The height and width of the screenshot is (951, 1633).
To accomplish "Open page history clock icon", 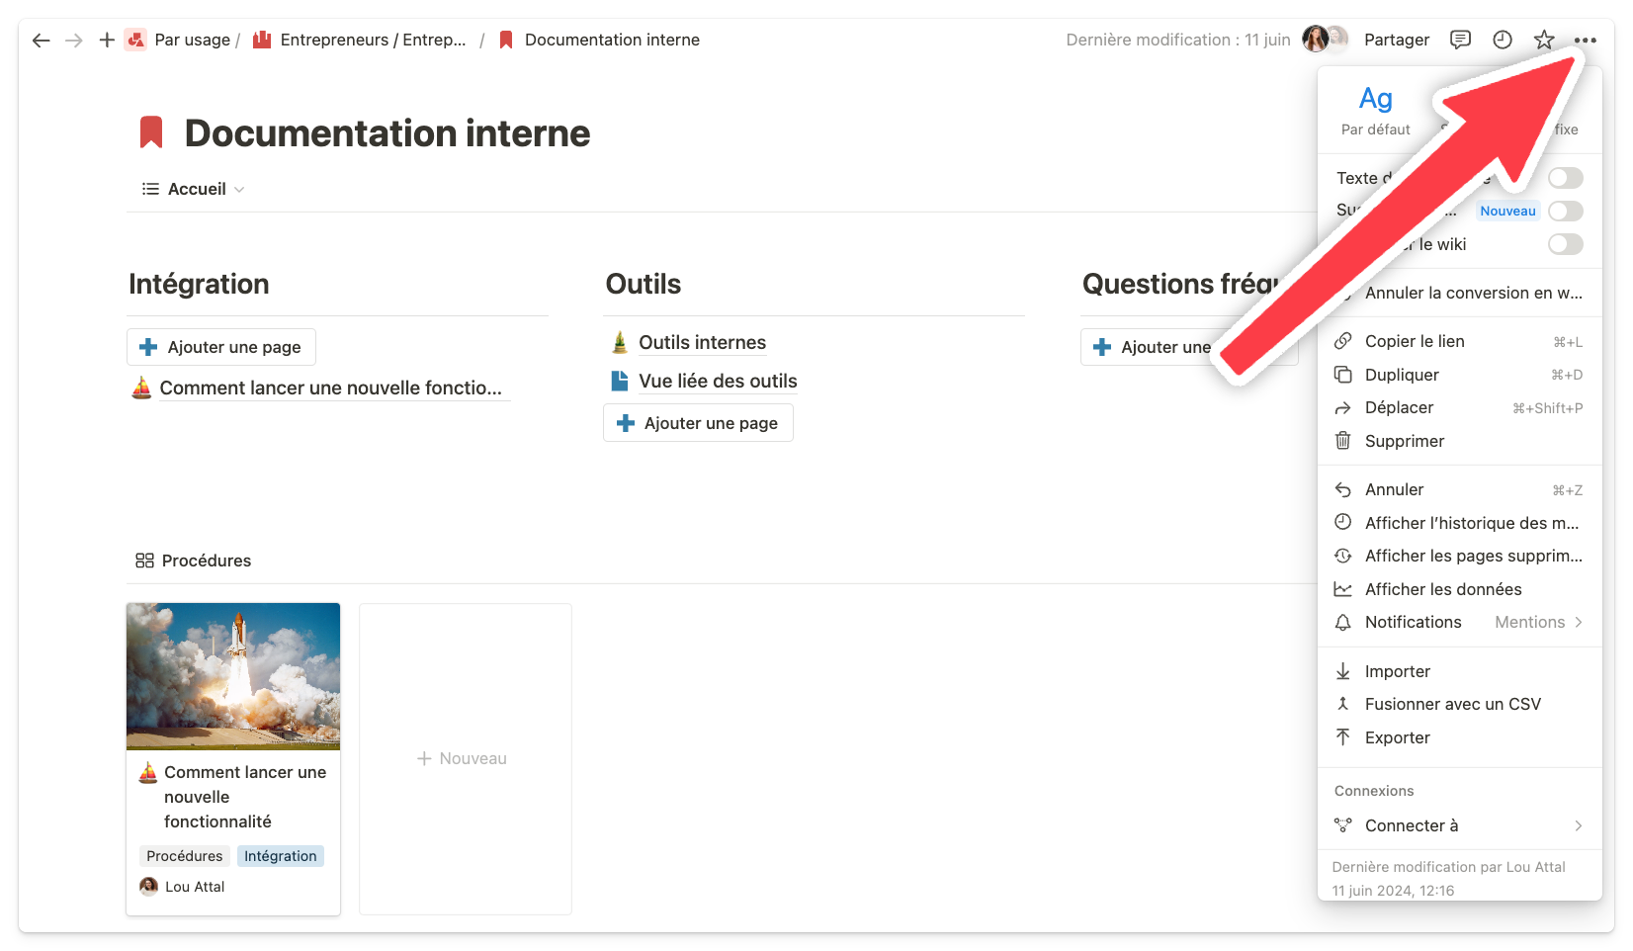I will 1502,40.
